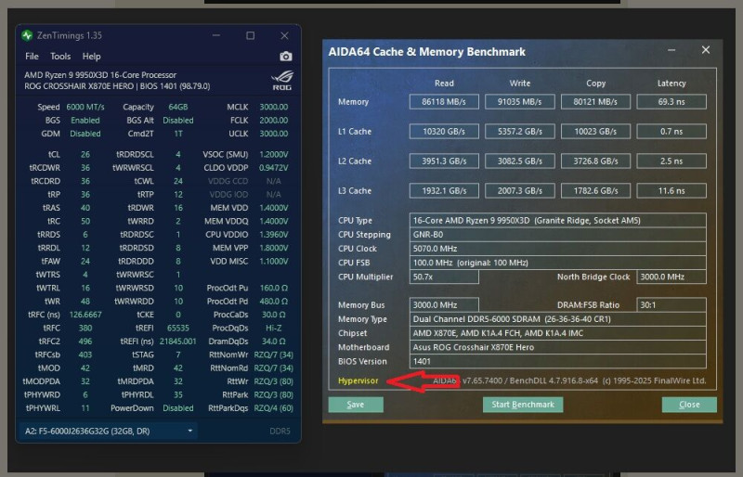Click the ZenTimings app logo icon
743x477 pixels.
coord(27,35)
